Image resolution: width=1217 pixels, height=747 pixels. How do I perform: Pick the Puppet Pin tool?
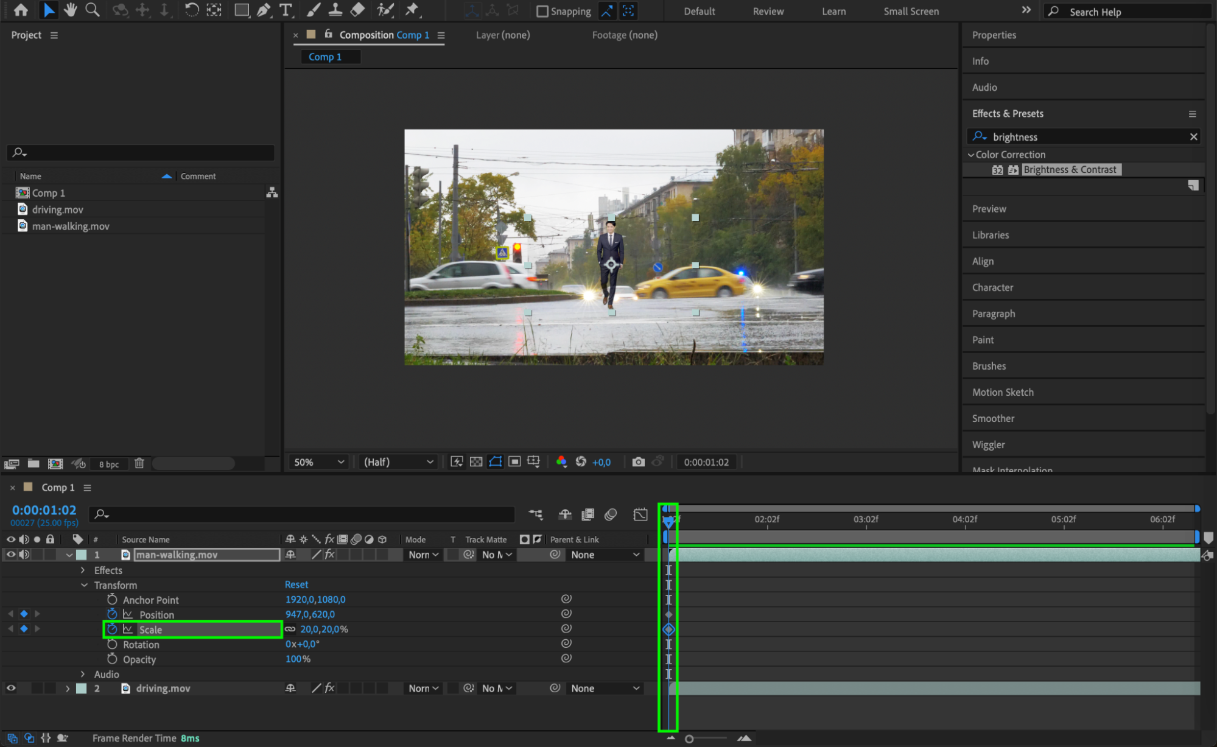(x=413, y=10)
